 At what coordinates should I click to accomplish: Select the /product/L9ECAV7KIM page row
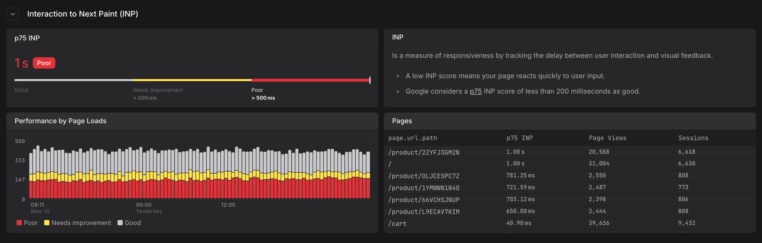point(570,212)
